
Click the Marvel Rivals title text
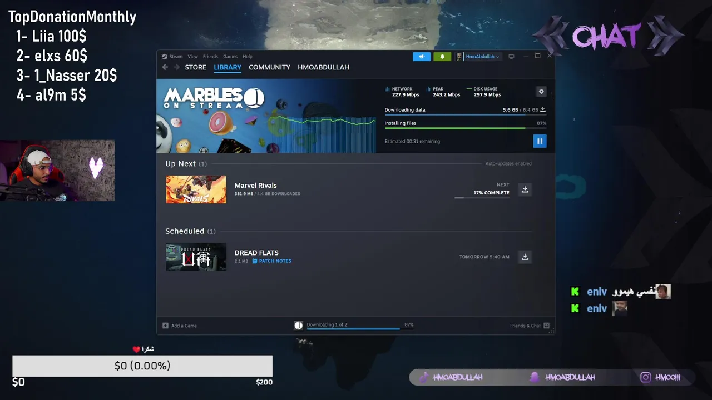(255, 186)
